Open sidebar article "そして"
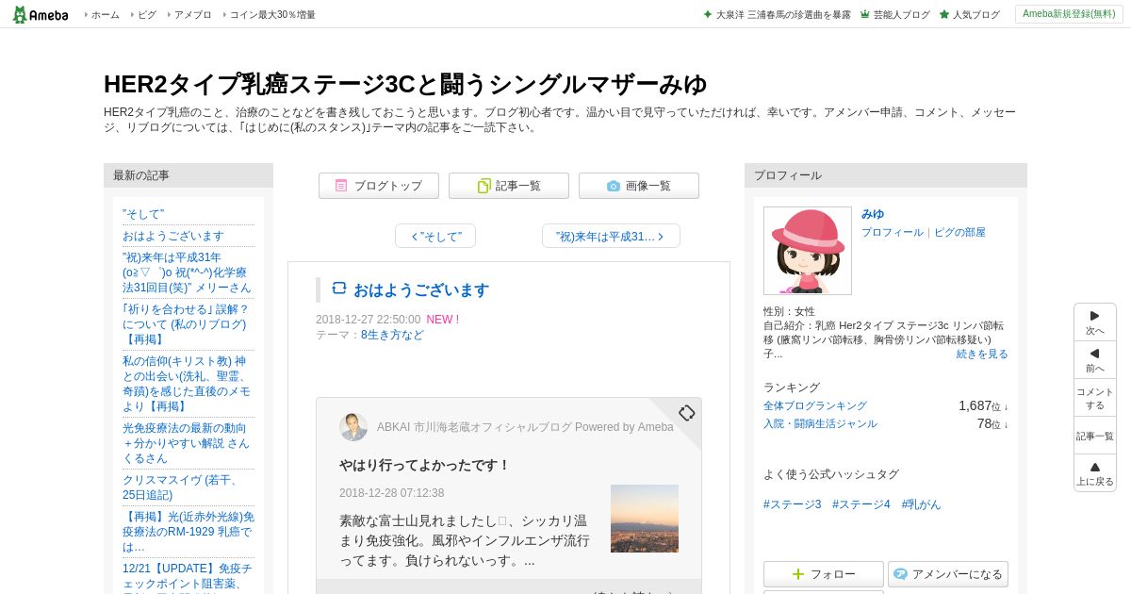Viewport: 1131px width, 594px height. (143, 214)
